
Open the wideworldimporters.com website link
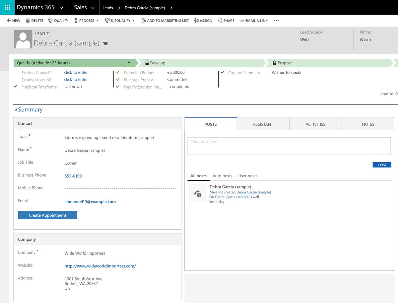(100, 266)
